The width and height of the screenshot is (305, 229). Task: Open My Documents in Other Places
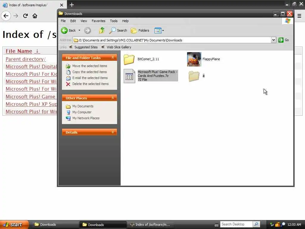(x=83, y=106)
